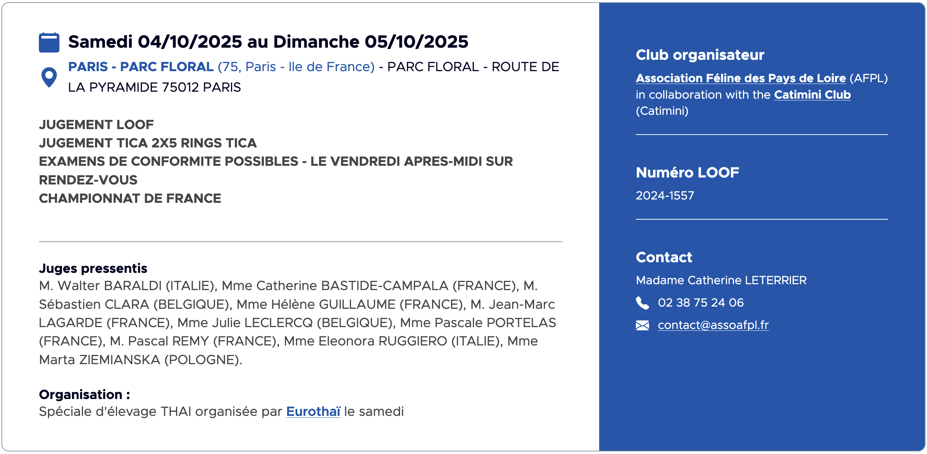This screenshot has height=454, width=927.
Task: Click the envelope email icon
Action: [642, 325]
